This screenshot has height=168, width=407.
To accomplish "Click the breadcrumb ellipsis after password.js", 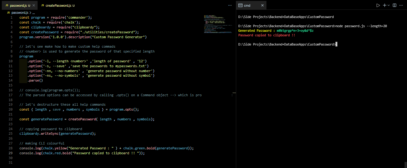I will [x=34, y=13].
